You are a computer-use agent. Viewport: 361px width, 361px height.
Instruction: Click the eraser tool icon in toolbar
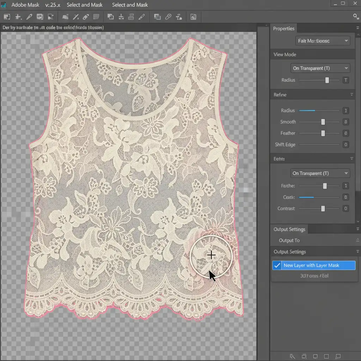[x=86, y=17]
